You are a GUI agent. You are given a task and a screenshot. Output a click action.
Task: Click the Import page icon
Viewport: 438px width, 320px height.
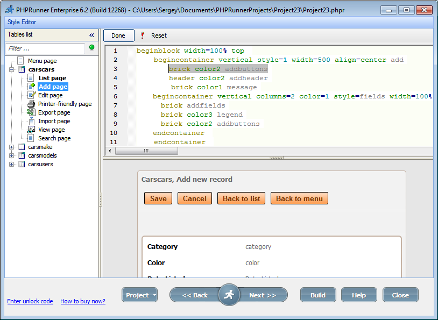pos(32,121)
